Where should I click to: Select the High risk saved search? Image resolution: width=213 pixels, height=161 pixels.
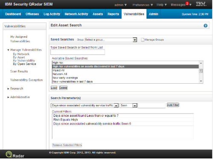click(x=126, y=63)
